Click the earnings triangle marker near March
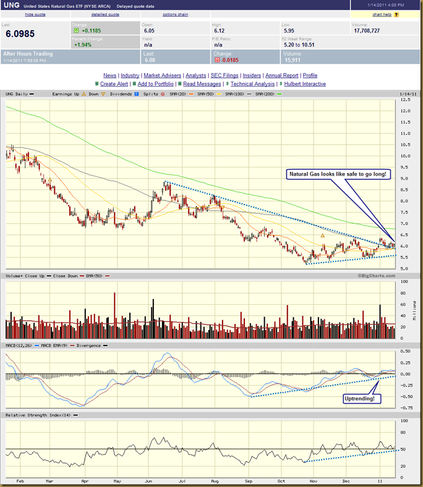 pos(49,180)
